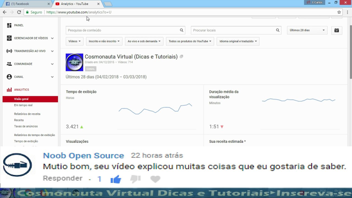The height and width of the screenshot is (198, 352).
Task: Open Relatórios do tempo de exibição
Action: point(35,135)
